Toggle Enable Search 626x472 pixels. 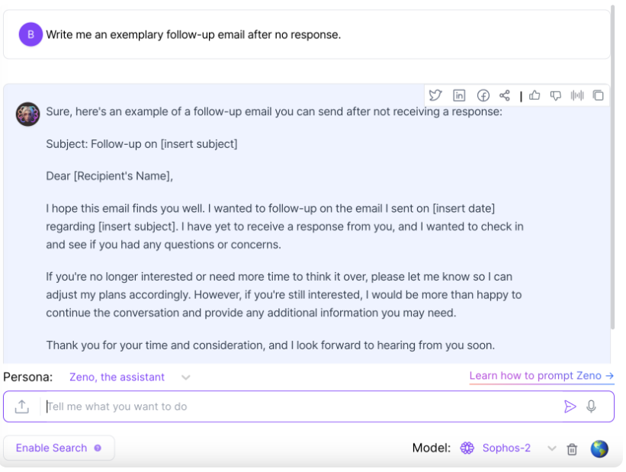click(x=59, y=448)
